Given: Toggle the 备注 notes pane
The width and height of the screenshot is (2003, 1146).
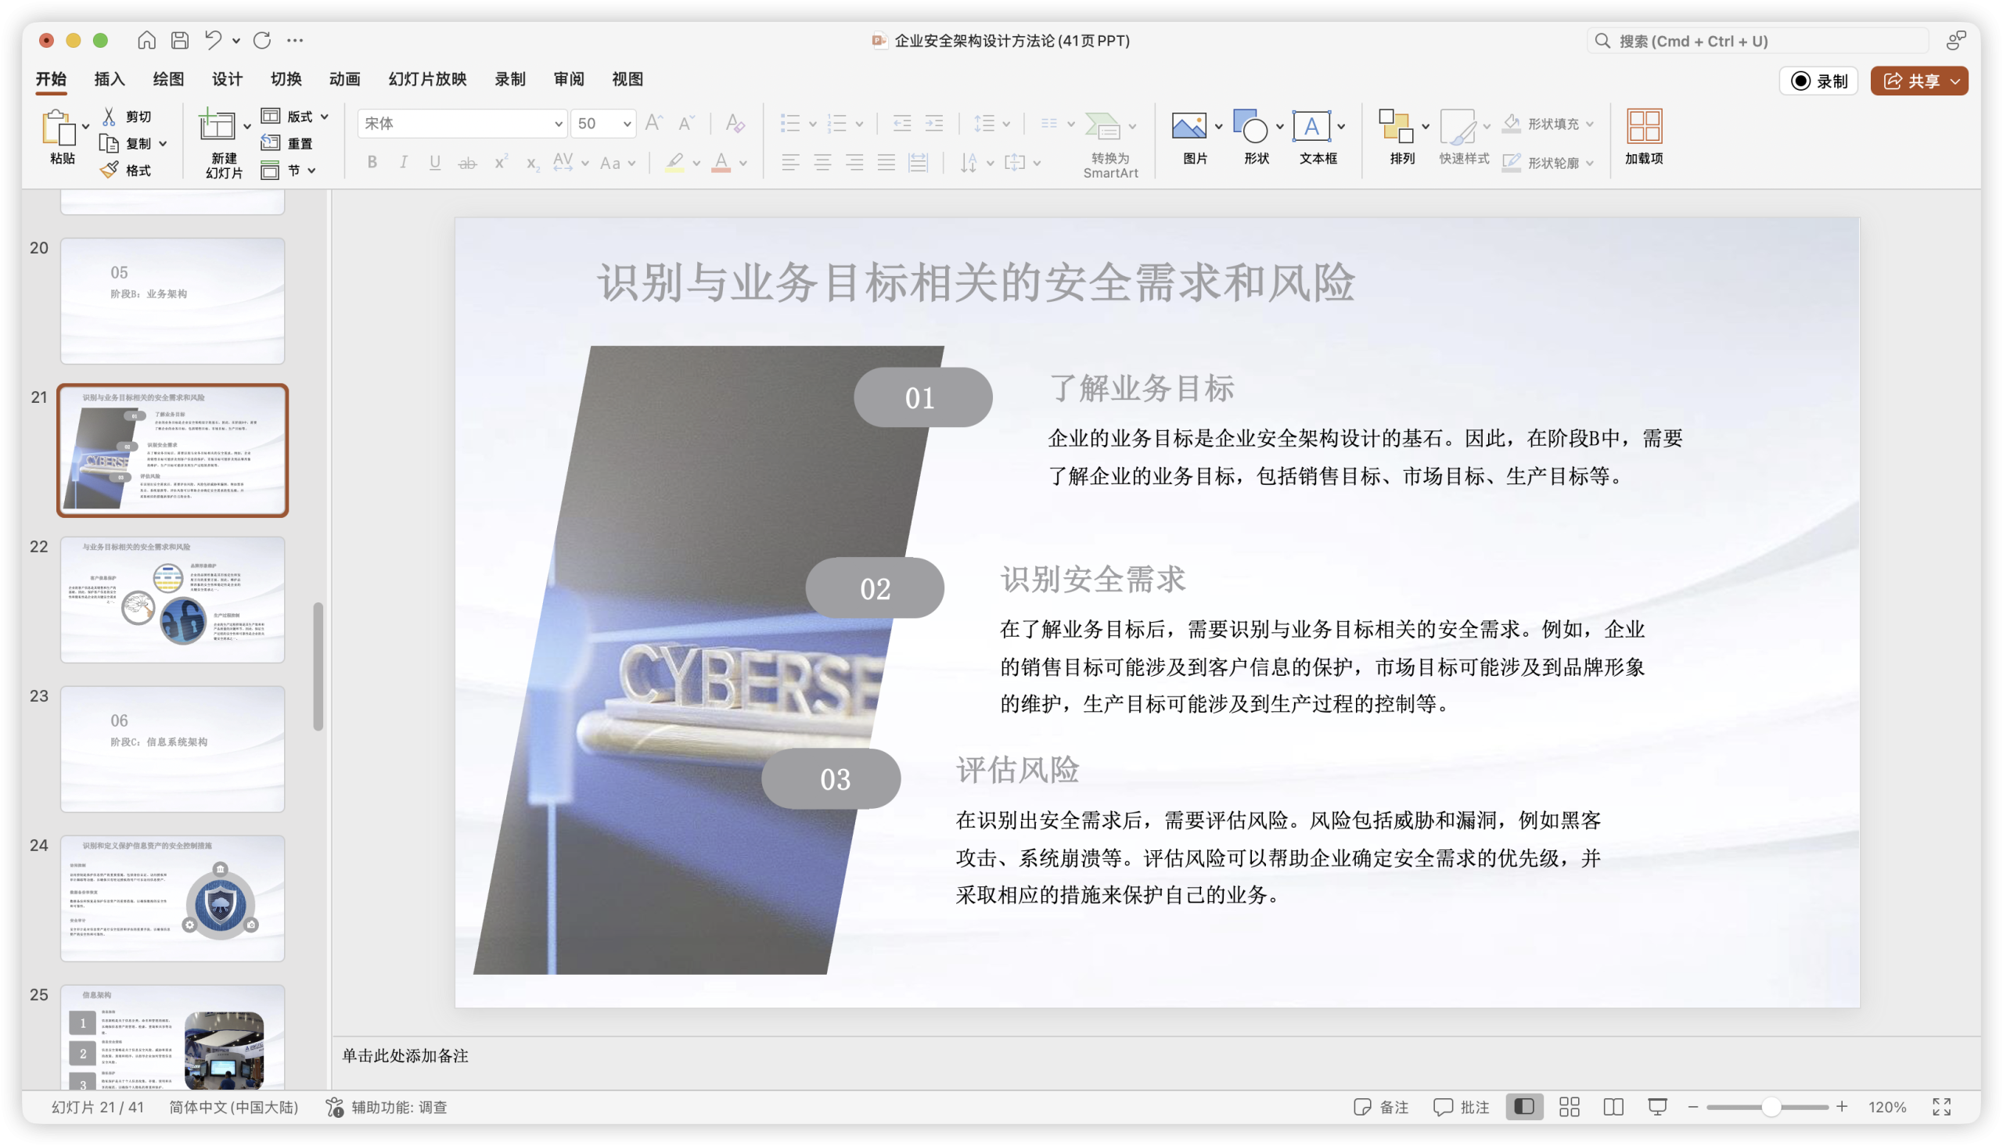Looking at the screenshot, I should [x=1381, y=1107].
